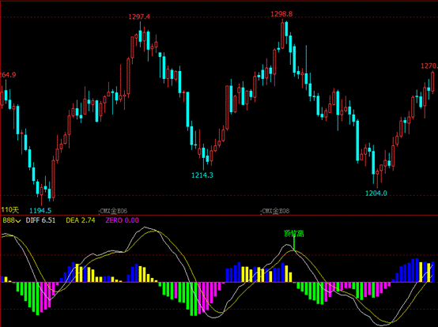Click the 1270 price label at right

point(429,66)
